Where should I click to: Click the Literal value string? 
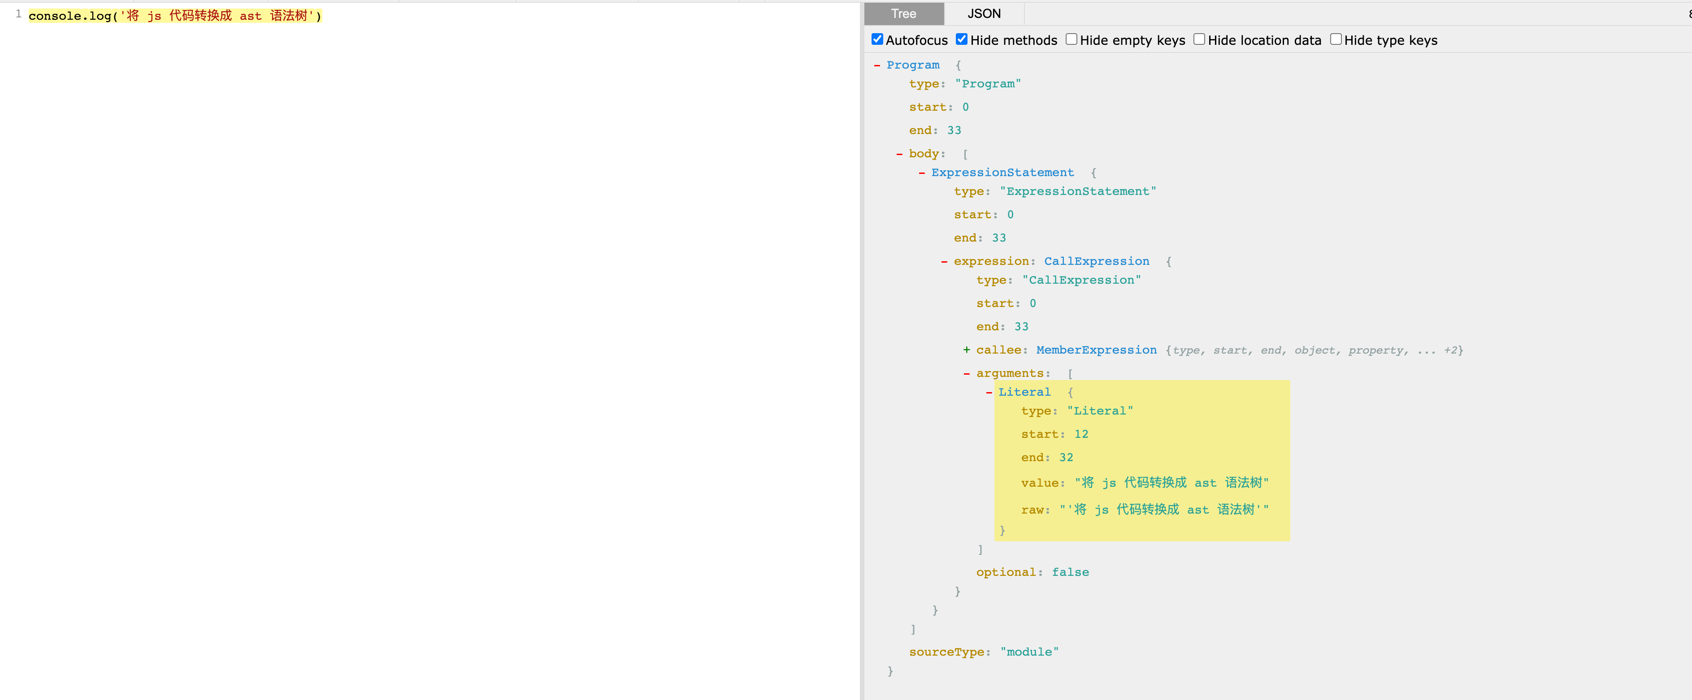point(1171,483)
